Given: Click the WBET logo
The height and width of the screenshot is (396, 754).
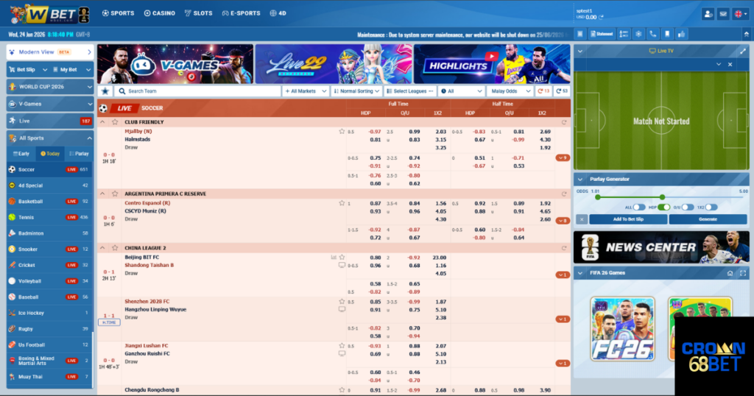Looking at the screenshot, I should (49, 15).
